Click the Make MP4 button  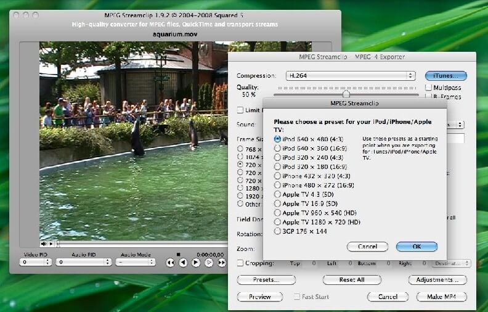[442, 297]
